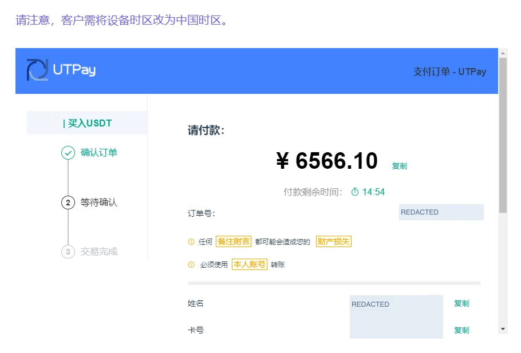Click the scrollbar up arrow
Screen dimensions: 521x353
[503, 53]
